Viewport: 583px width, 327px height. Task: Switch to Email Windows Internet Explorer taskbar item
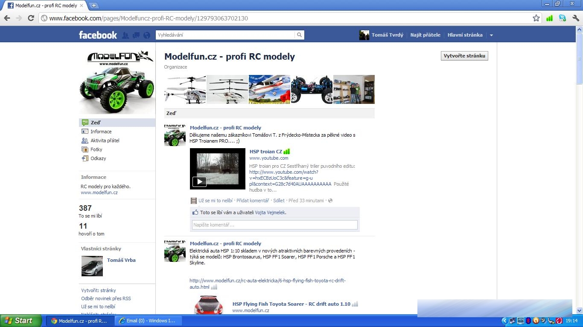coord(148,321)
